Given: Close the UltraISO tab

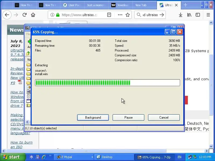Looking at the screenshot, I should tap(176, 5).
